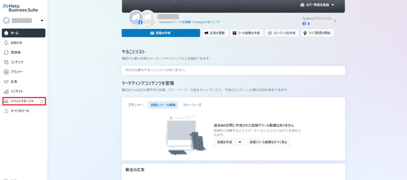This screenshot has height=180, width=407.
Task: Switch to the プランナー tab
Action: pyautogui.click(x=136, y=105)
